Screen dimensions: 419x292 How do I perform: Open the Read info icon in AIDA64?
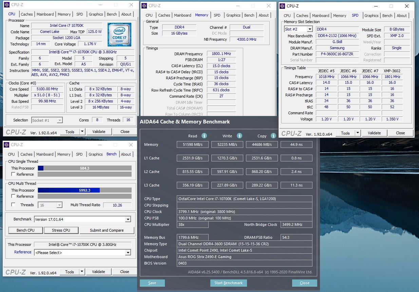[204, 136]
